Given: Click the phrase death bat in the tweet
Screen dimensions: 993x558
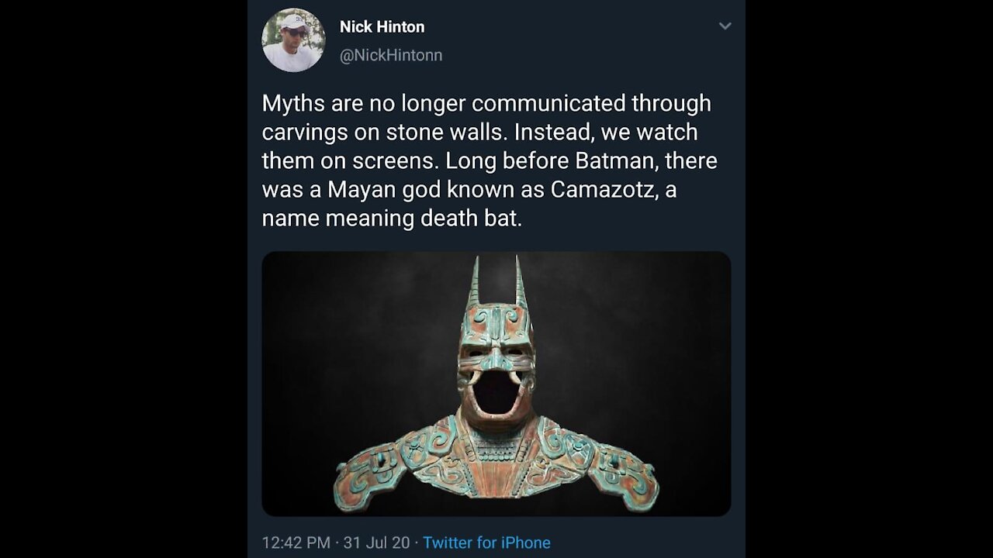Looking at the screenshot, I should (471, 218).
